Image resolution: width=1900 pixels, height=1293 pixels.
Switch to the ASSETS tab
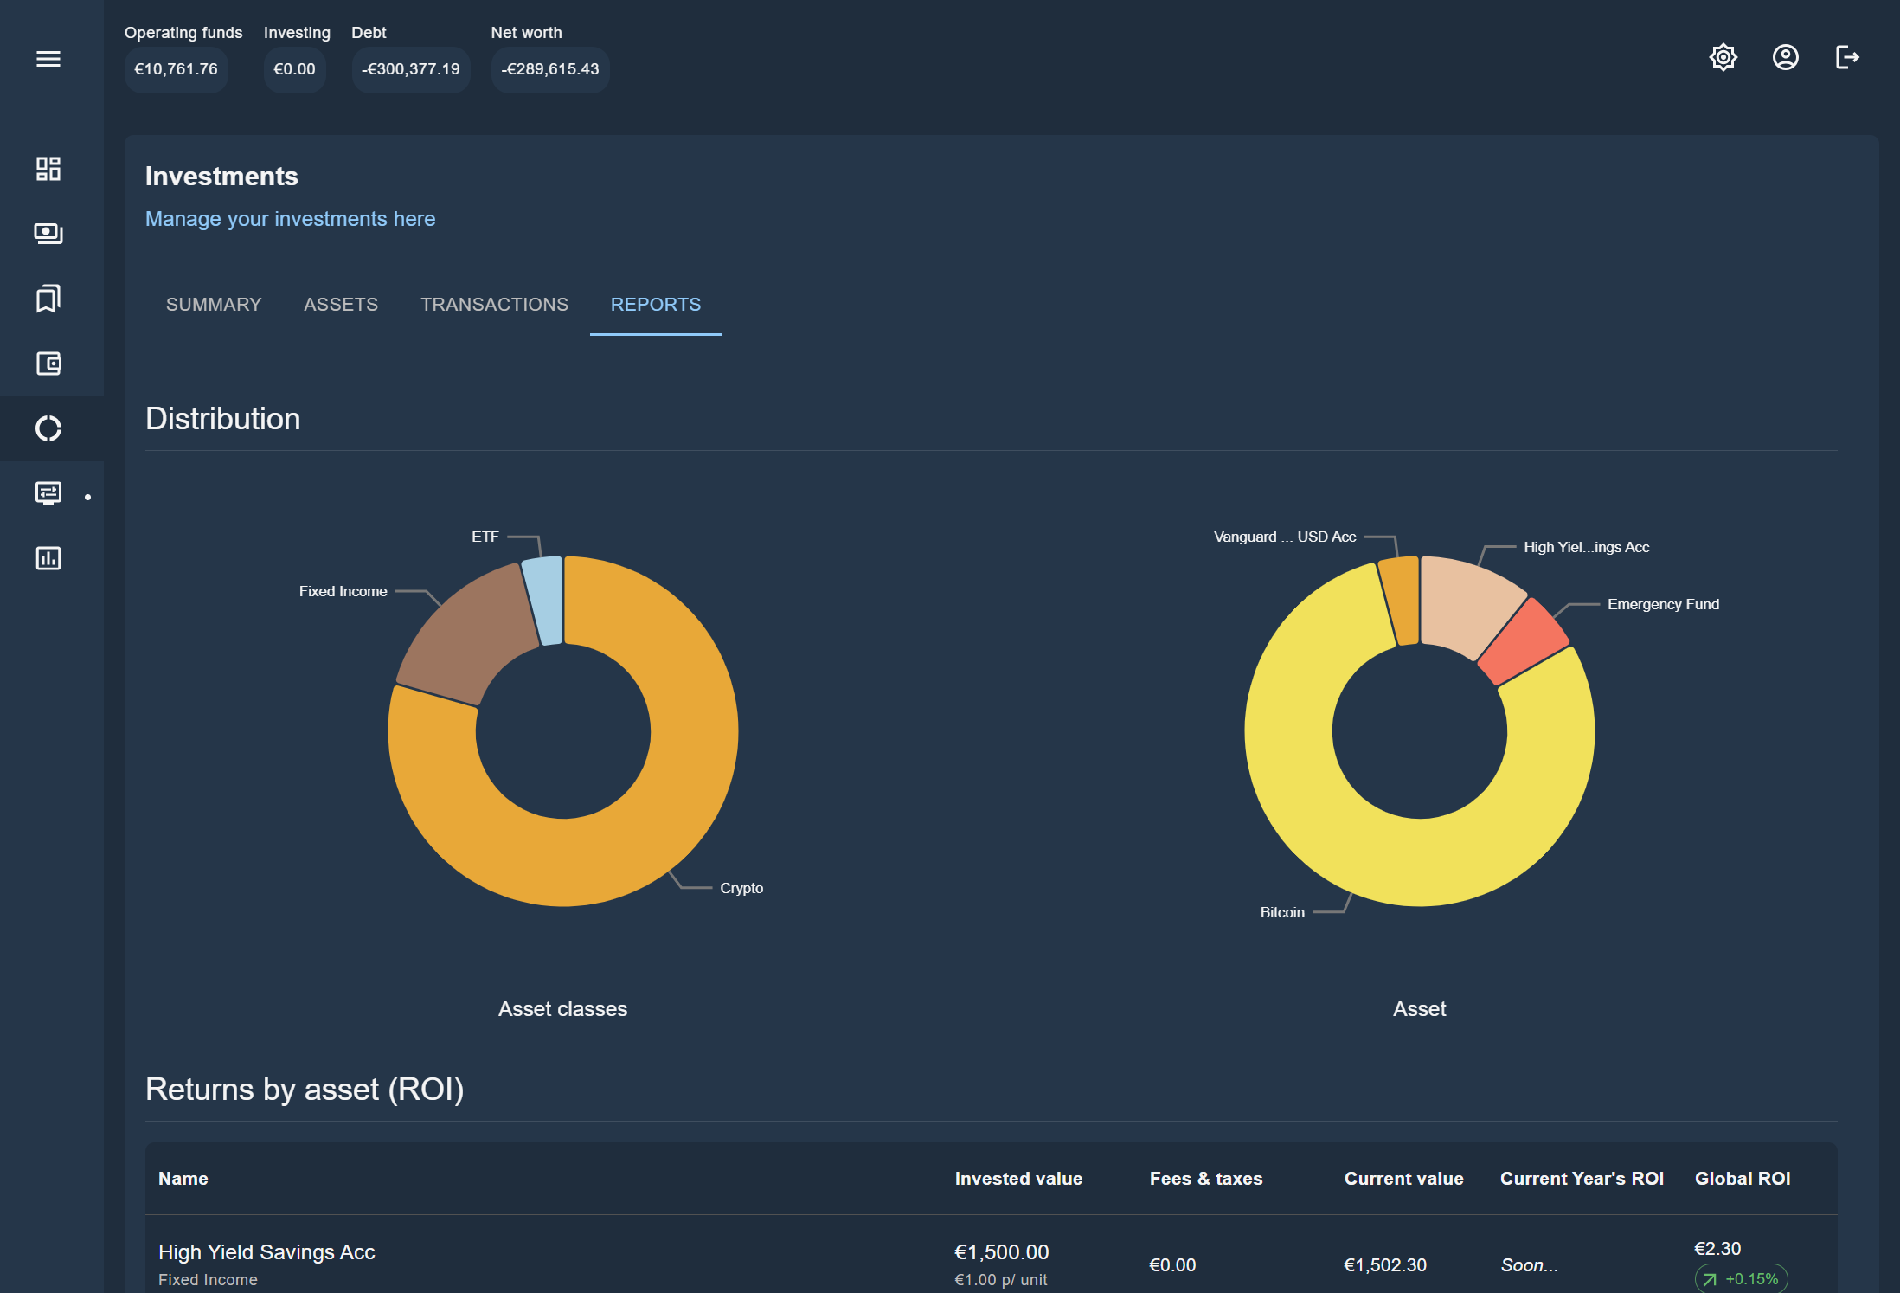click(x=341, y=305)
